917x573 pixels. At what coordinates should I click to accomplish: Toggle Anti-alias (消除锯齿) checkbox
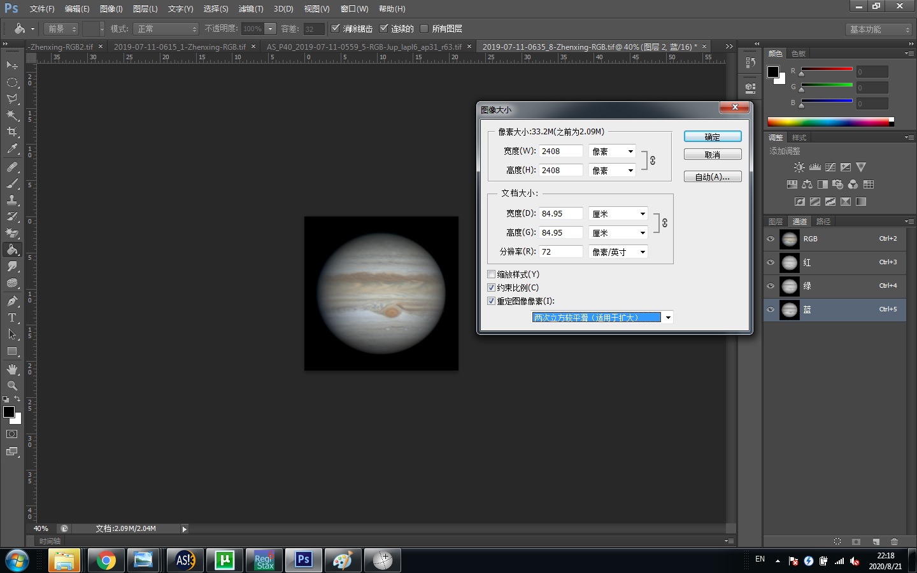[336, 29]
